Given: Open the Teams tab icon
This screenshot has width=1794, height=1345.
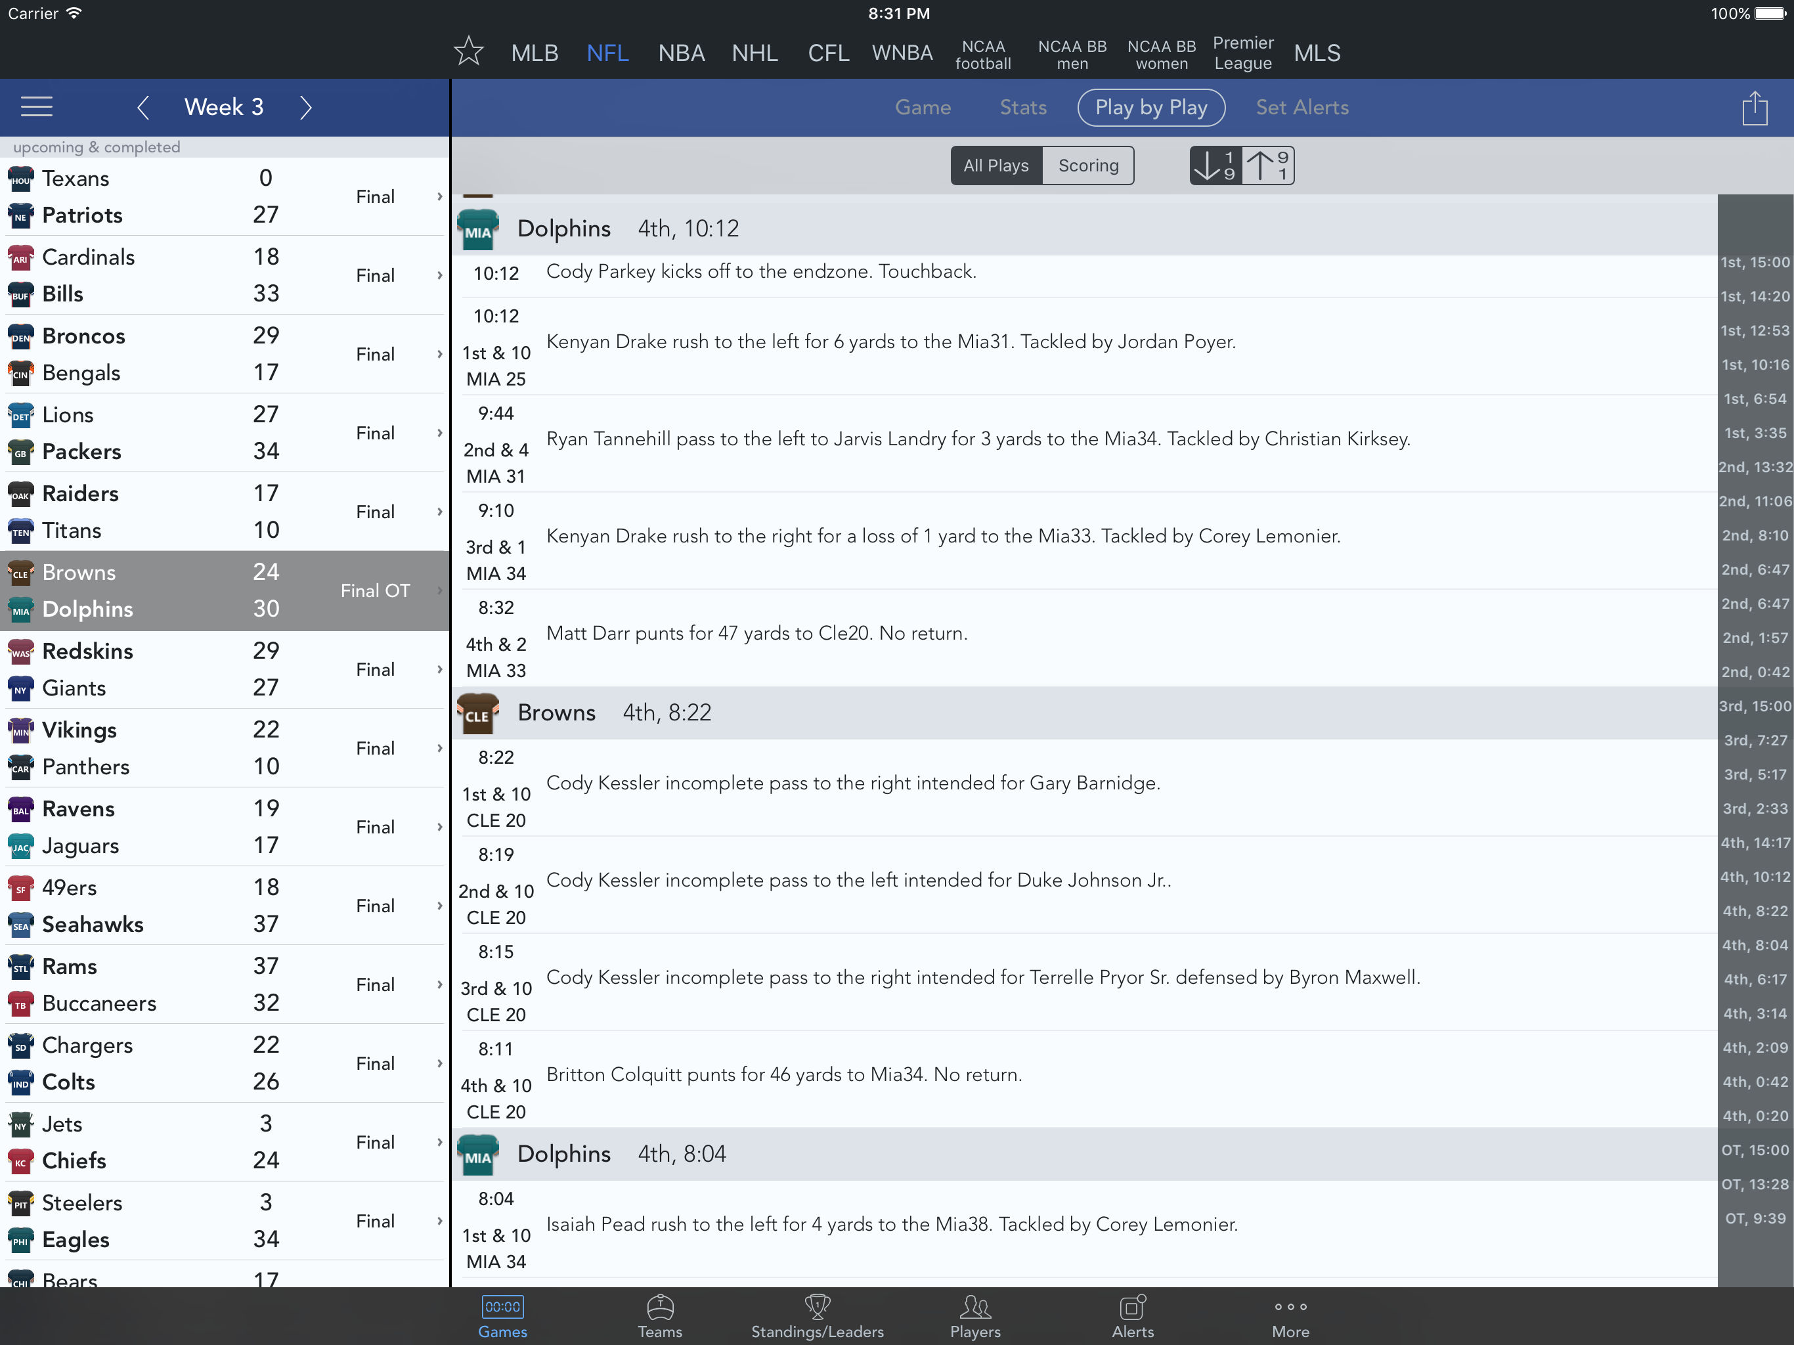Looking at the screenshot, I should tap(659, 1306).
